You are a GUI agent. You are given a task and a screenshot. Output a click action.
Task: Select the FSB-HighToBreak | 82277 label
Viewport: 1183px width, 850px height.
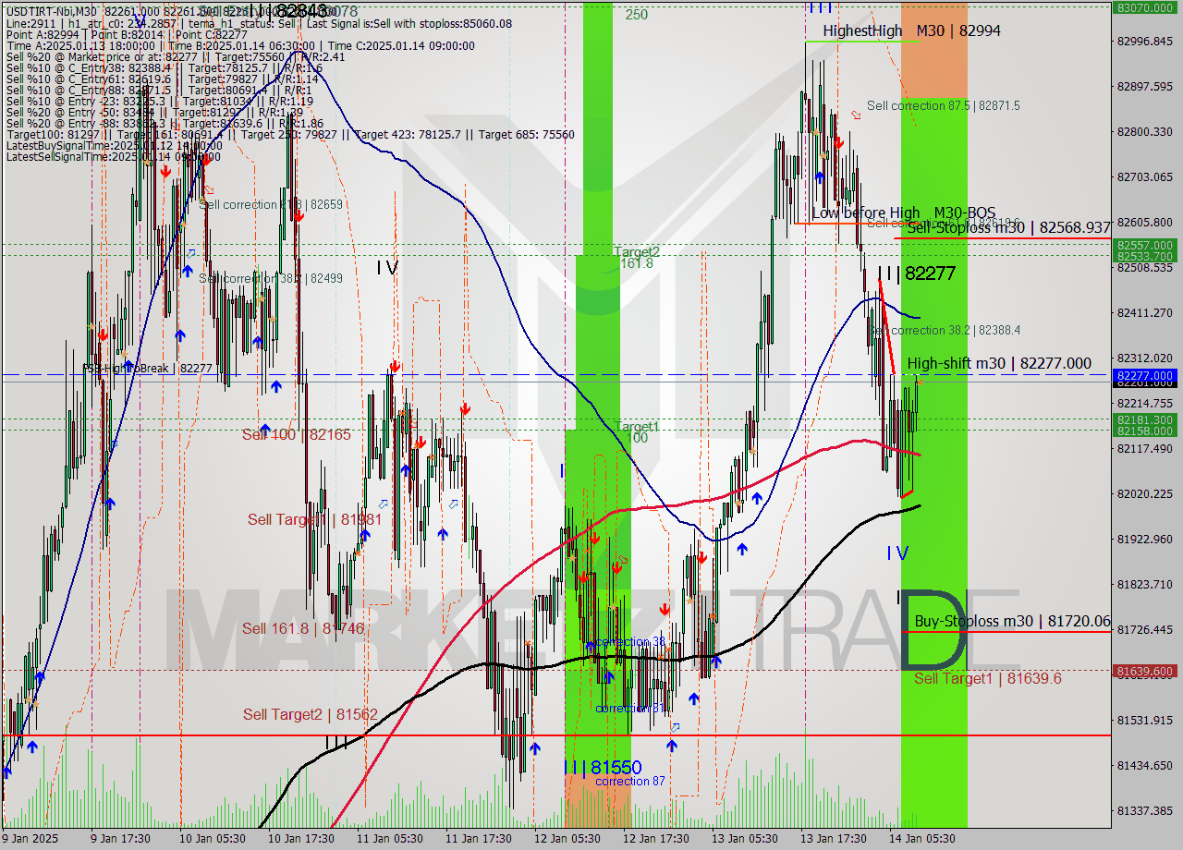[148, 368]
